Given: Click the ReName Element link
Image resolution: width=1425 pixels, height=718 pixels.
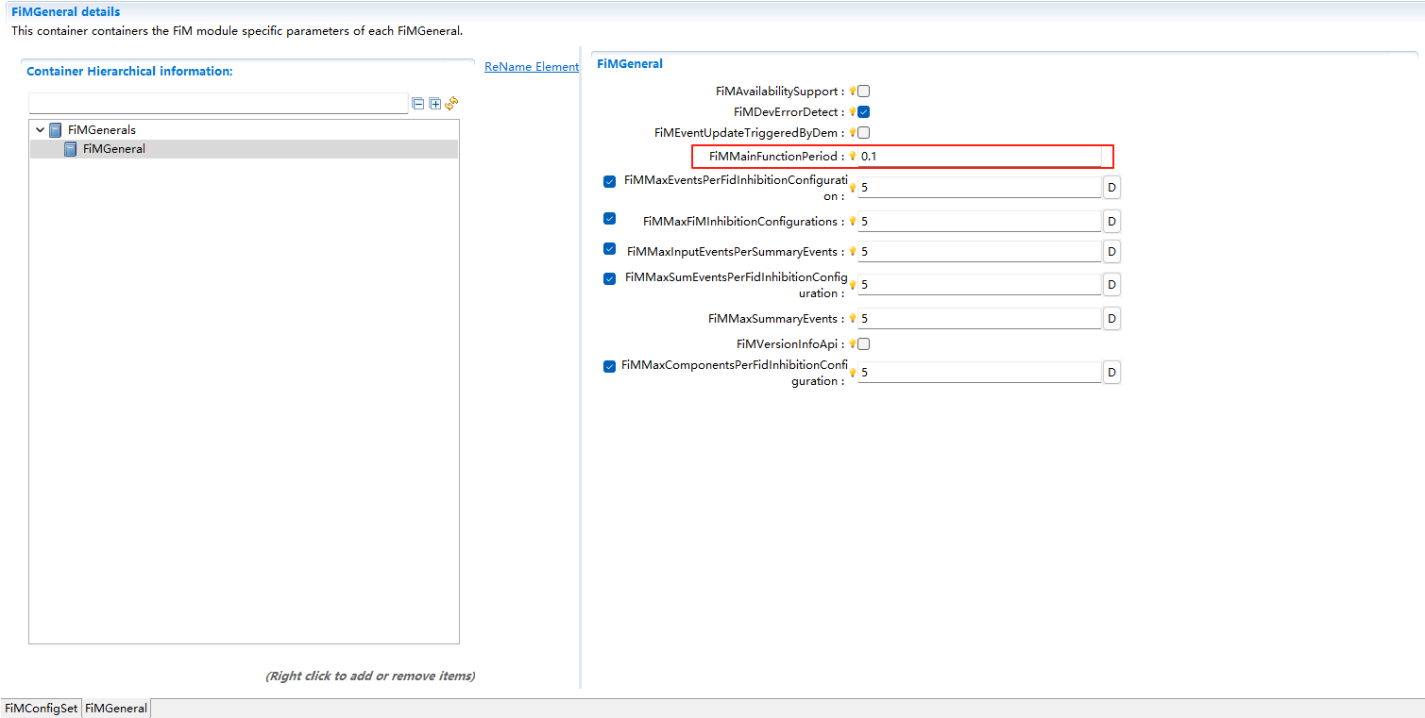Looking at the screenshot, I should click(x=531, y=66).
